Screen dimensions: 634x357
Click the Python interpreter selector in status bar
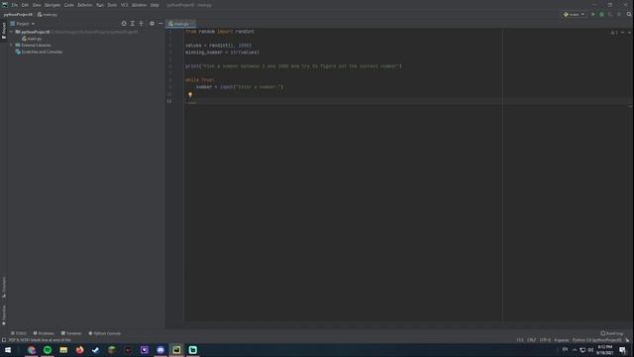(x=597, y=340)
